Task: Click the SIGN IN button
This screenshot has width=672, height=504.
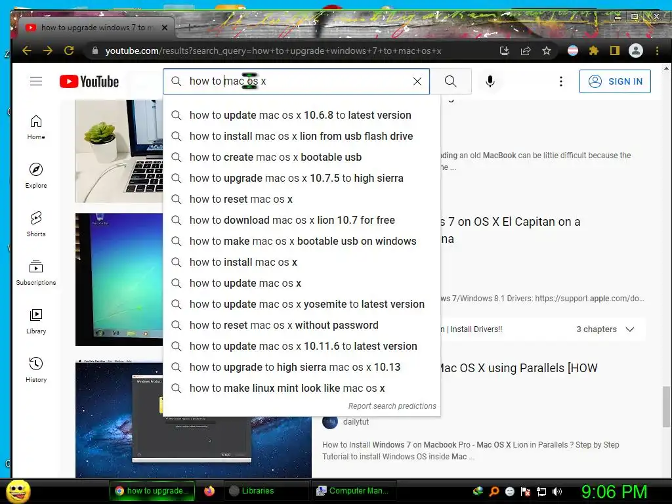Action: [614, 81]
